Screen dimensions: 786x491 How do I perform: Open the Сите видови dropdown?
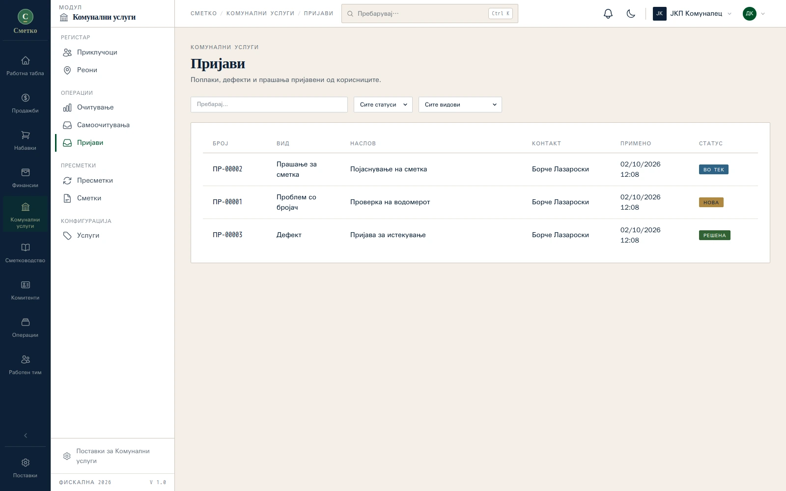click(460, 105)
